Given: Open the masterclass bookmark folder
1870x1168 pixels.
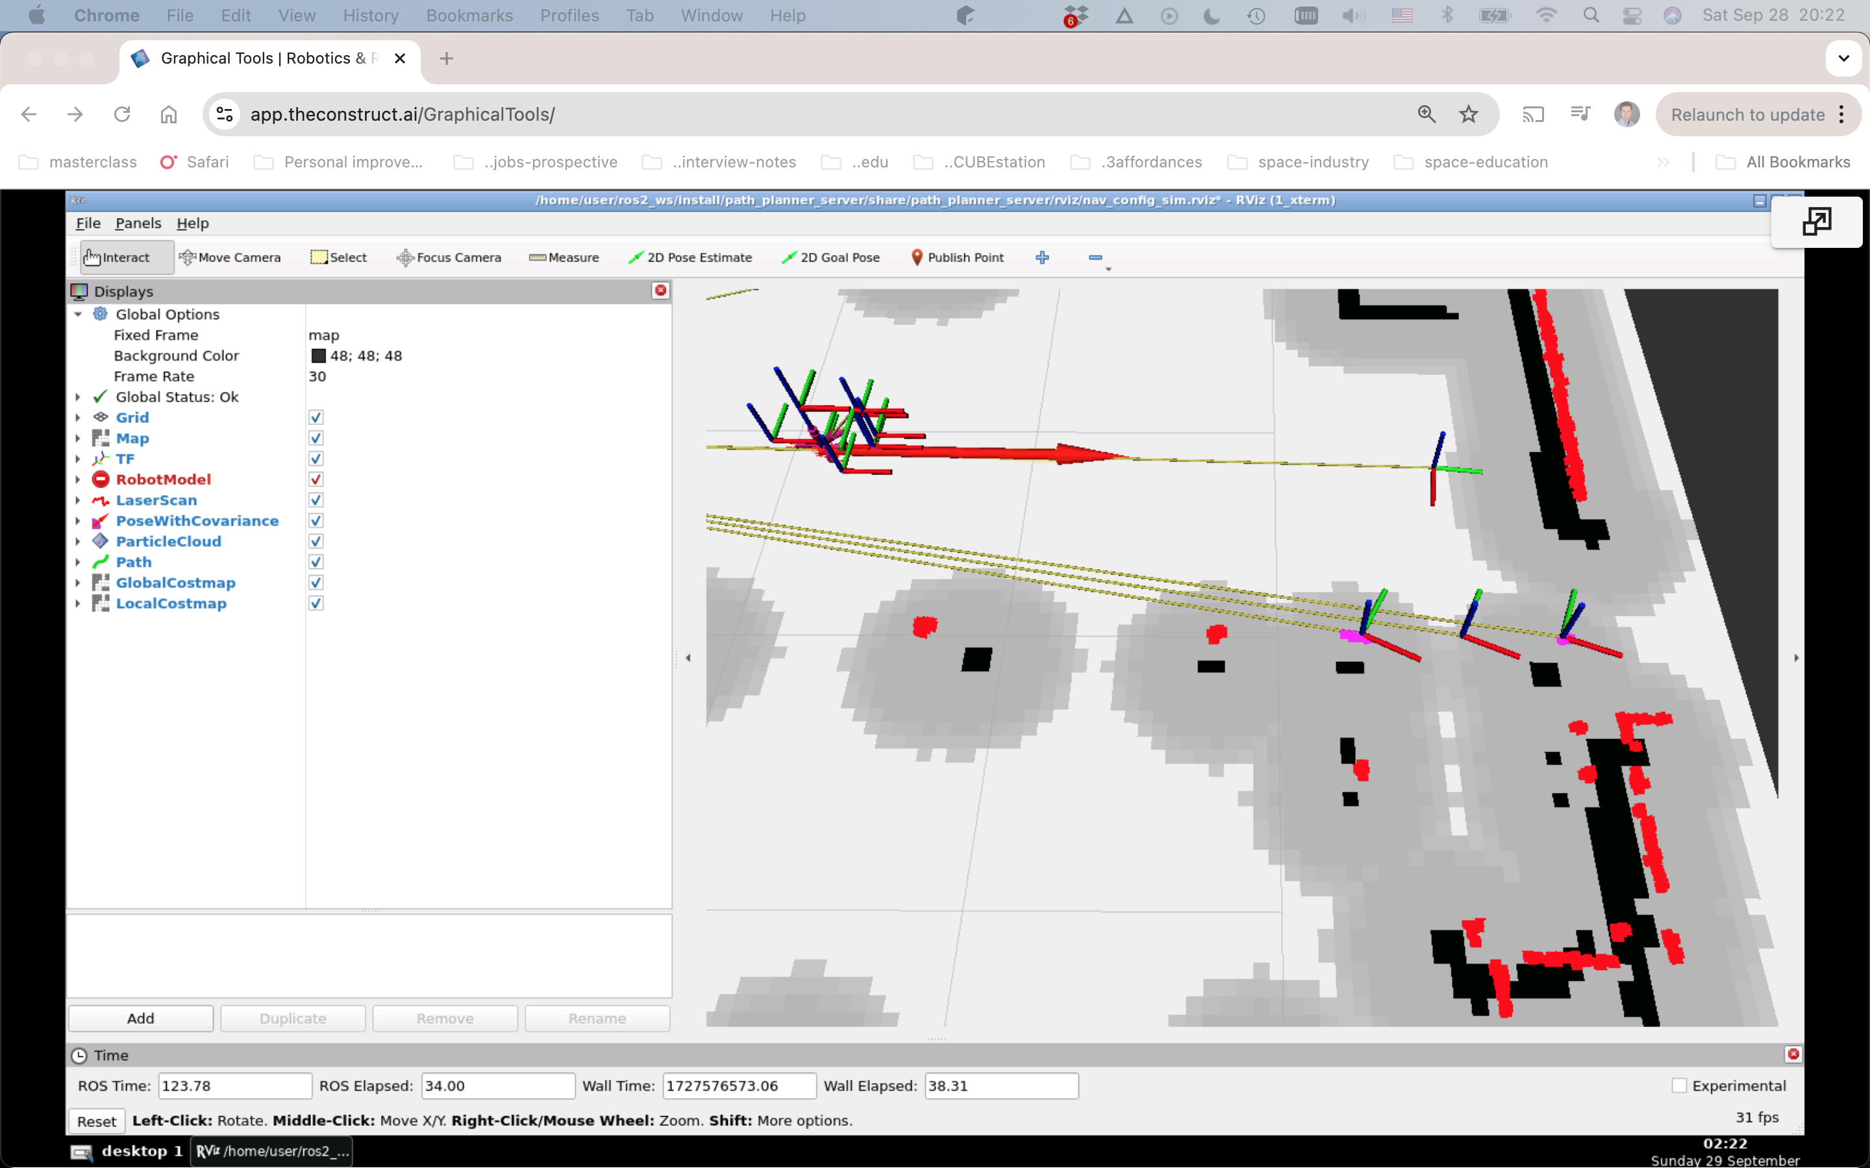Looking at the screenshot, I should (x=78, y=162).
